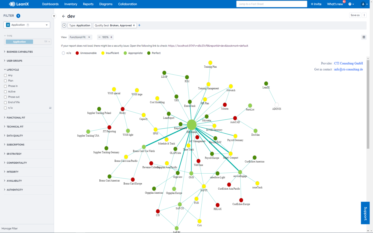This screenshot has width=373, height=233.
Task: Click Manage Filter at the bottom
Action: [10, 229]
